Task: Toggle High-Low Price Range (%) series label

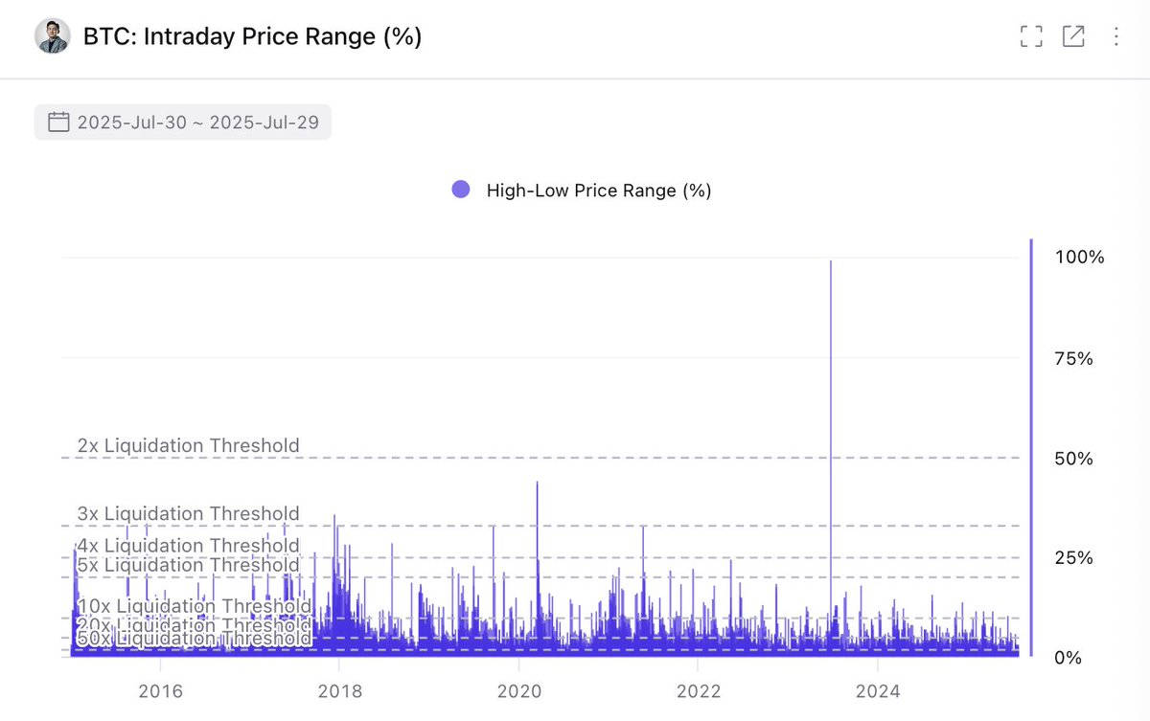Action: (x=599, y=190)
